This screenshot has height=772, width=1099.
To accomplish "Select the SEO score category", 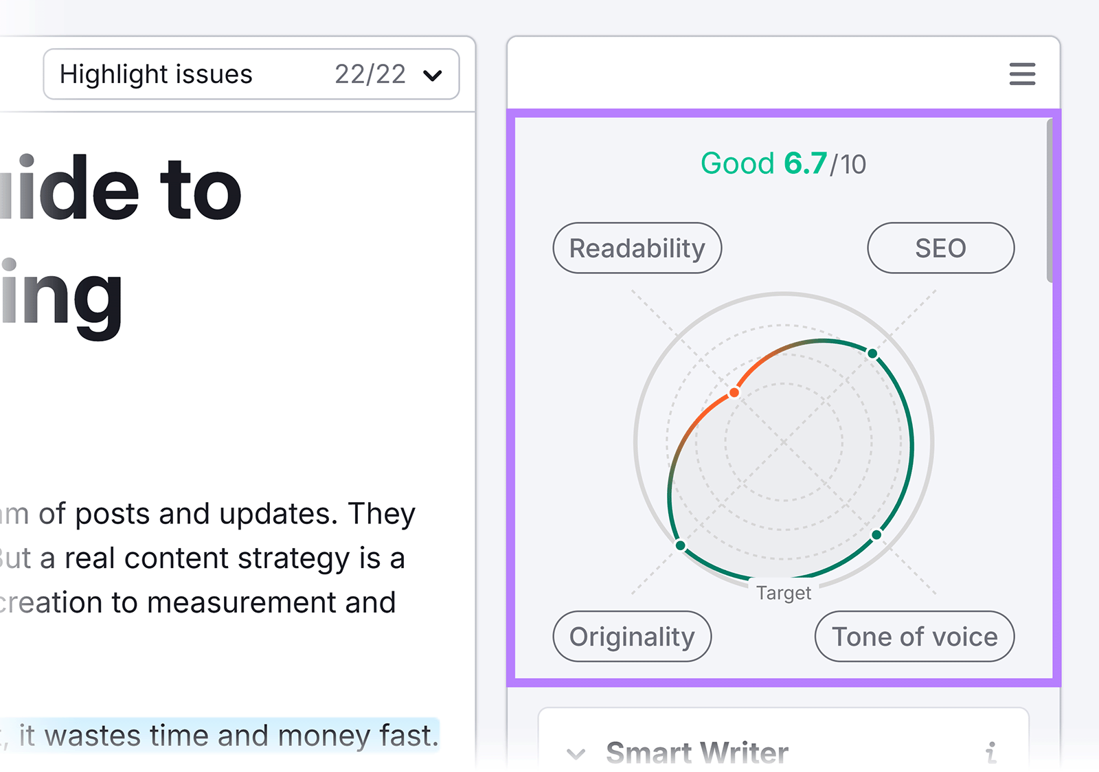I will tap(940, 248).
